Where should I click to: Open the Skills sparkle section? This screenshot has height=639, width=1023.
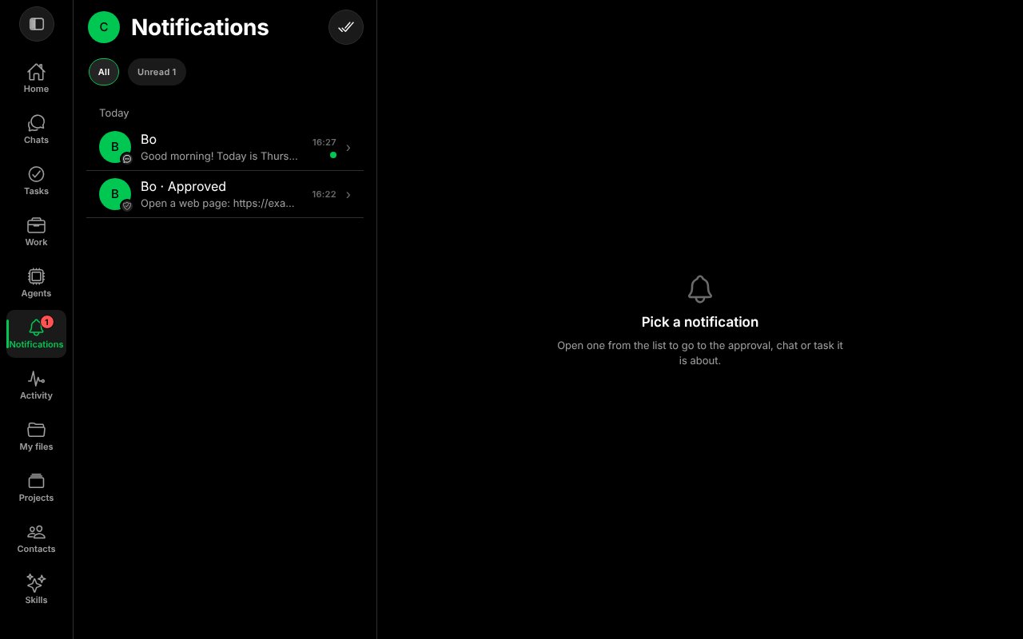pos(36,589)
